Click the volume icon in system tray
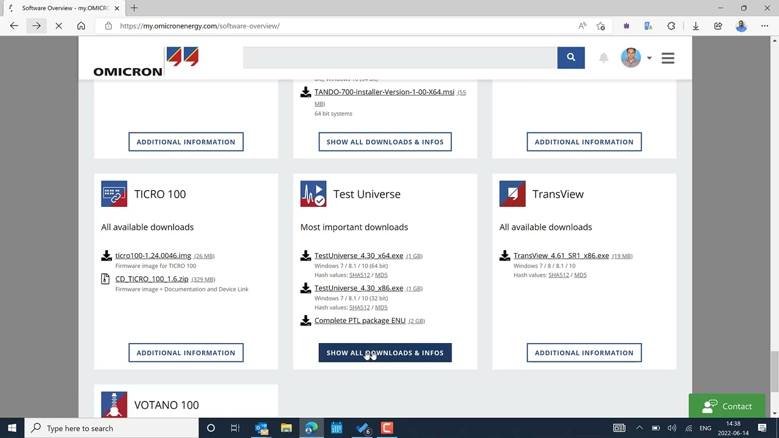The image size is (779, 438). [x=672, y=428]
